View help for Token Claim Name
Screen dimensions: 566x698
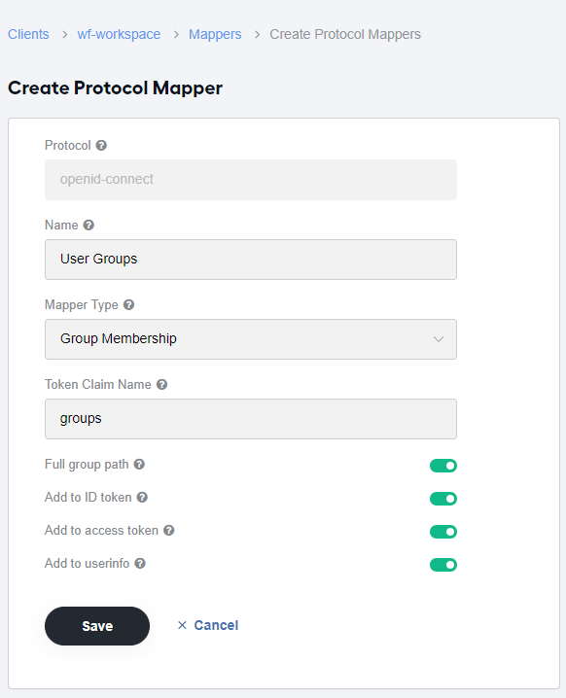pyautogui.click(x=162, y=385)
